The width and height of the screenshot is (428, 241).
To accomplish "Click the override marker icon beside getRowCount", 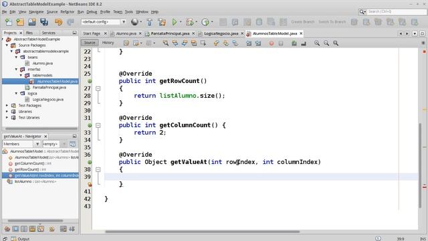I will 90,81.
